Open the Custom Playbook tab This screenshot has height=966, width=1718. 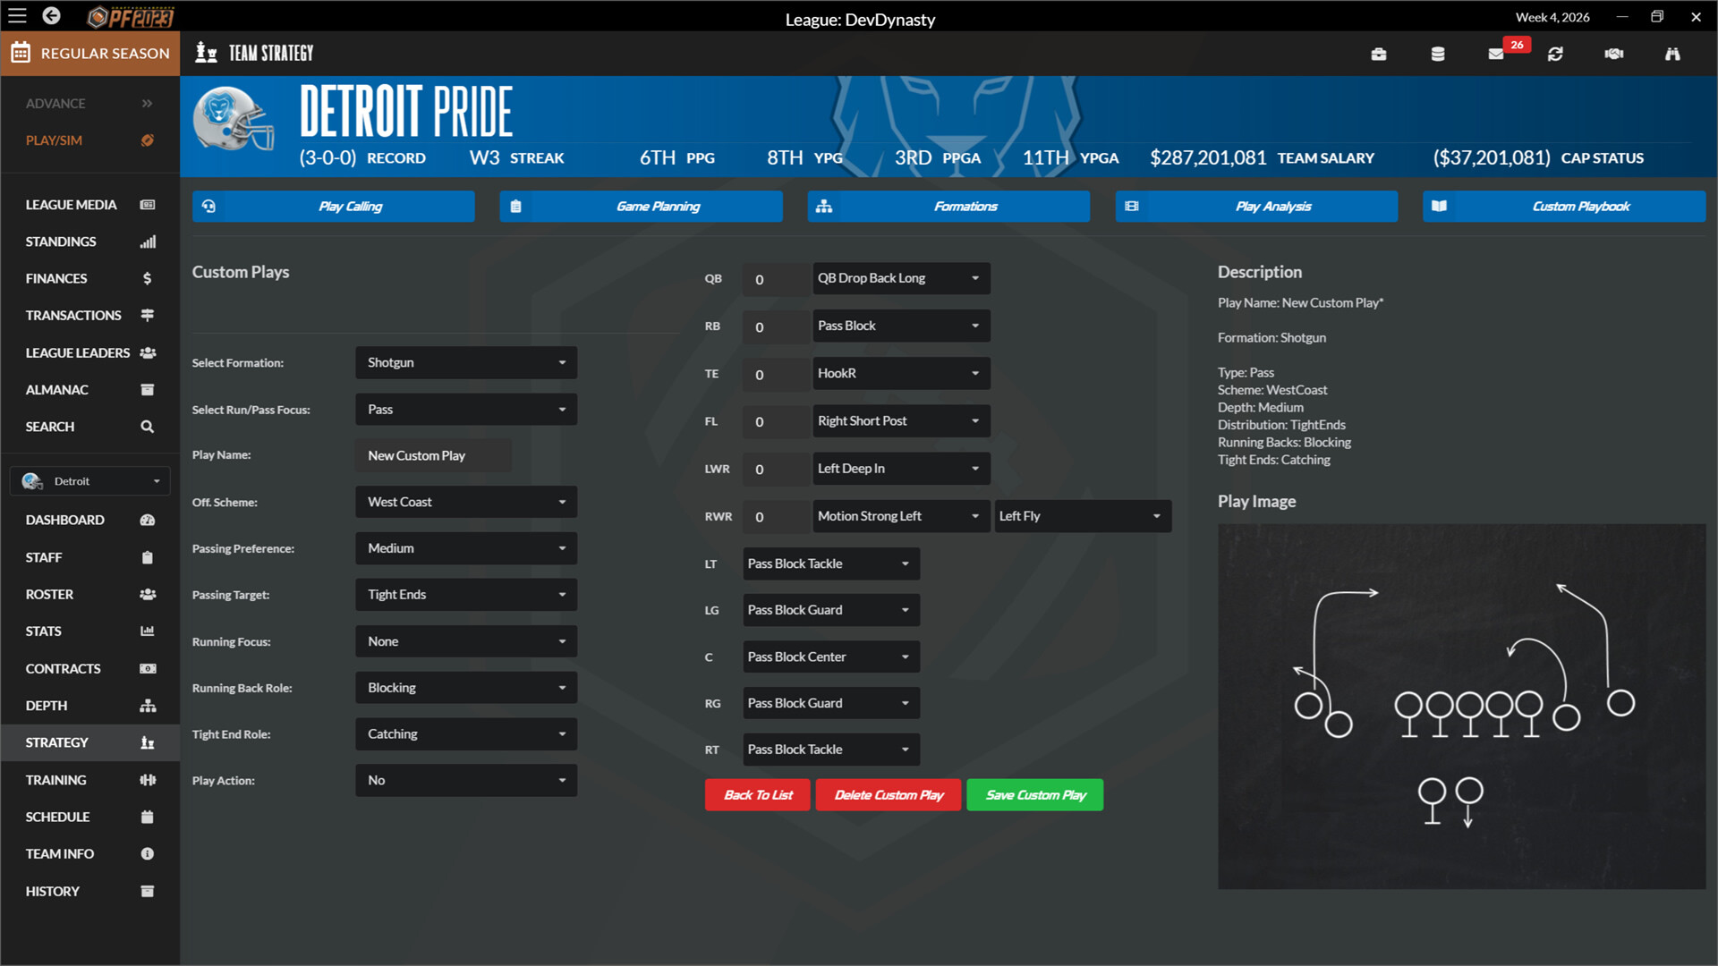[1562, 207]
